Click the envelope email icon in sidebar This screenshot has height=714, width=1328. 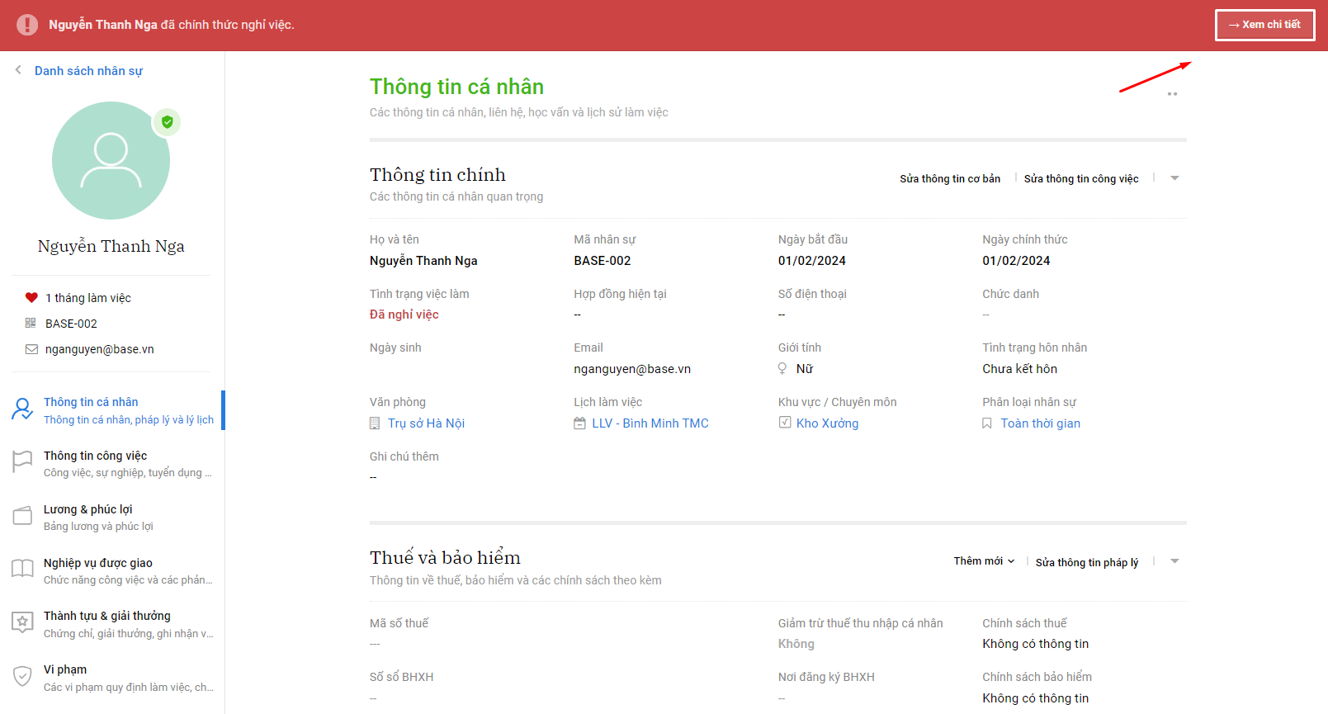pyautogui.click(x=31, y=349)
